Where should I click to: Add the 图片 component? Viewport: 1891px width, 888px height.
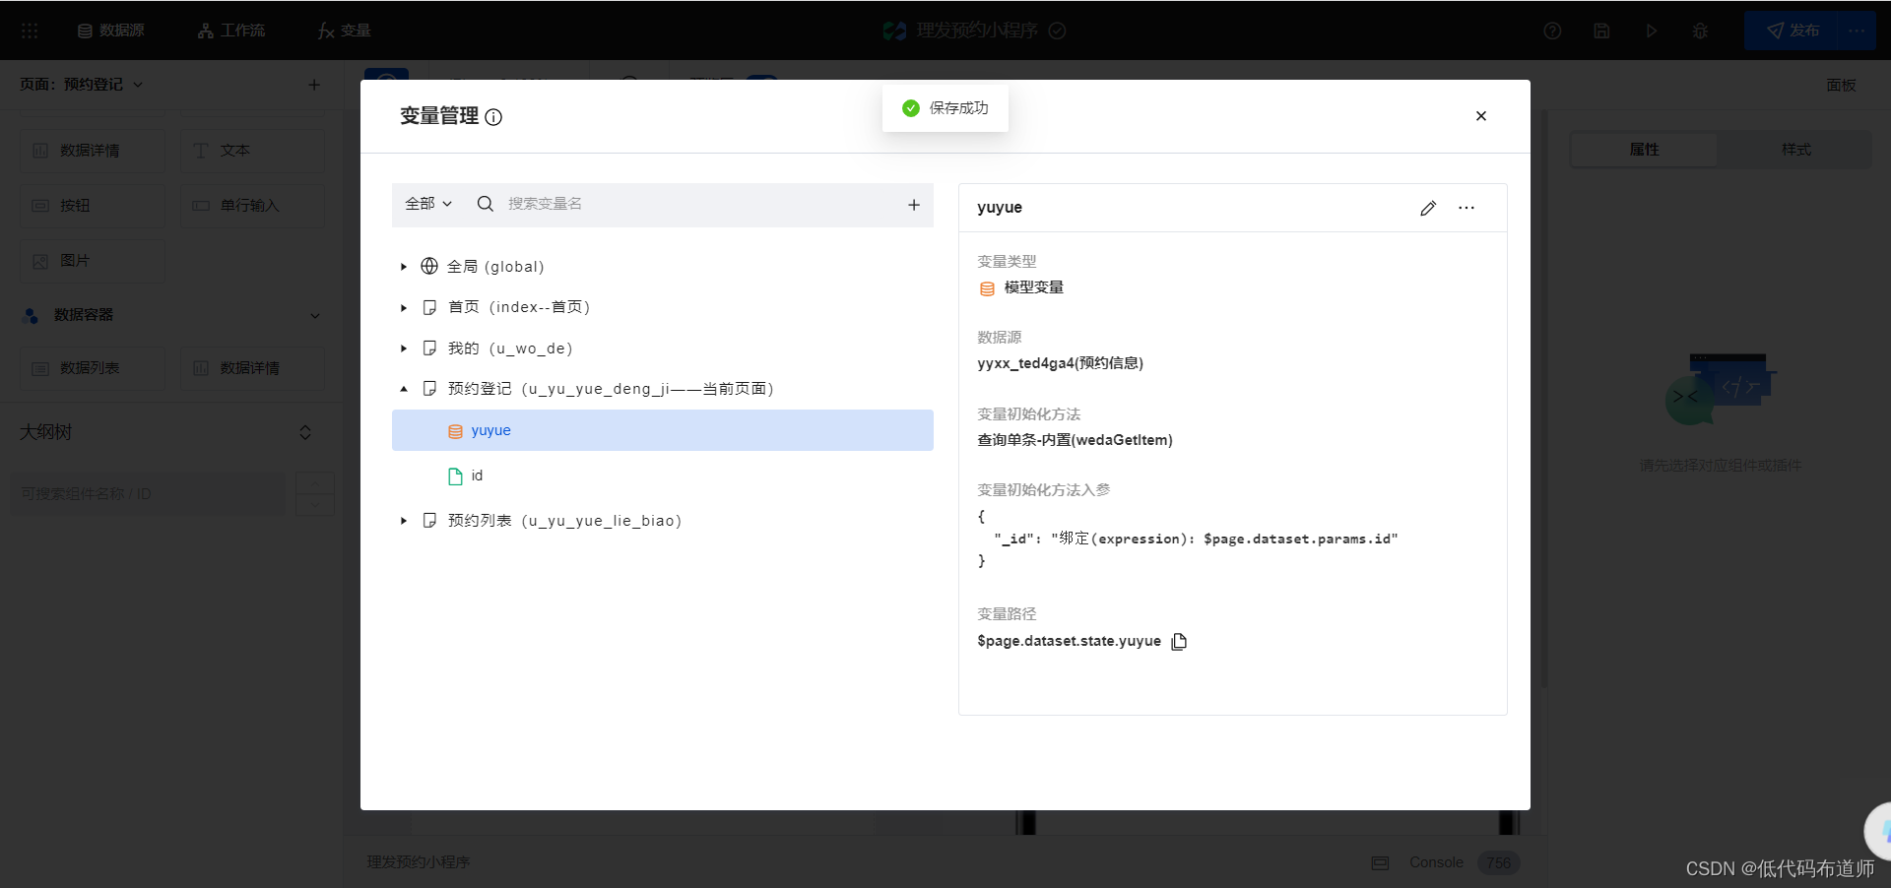pos(93,261)
